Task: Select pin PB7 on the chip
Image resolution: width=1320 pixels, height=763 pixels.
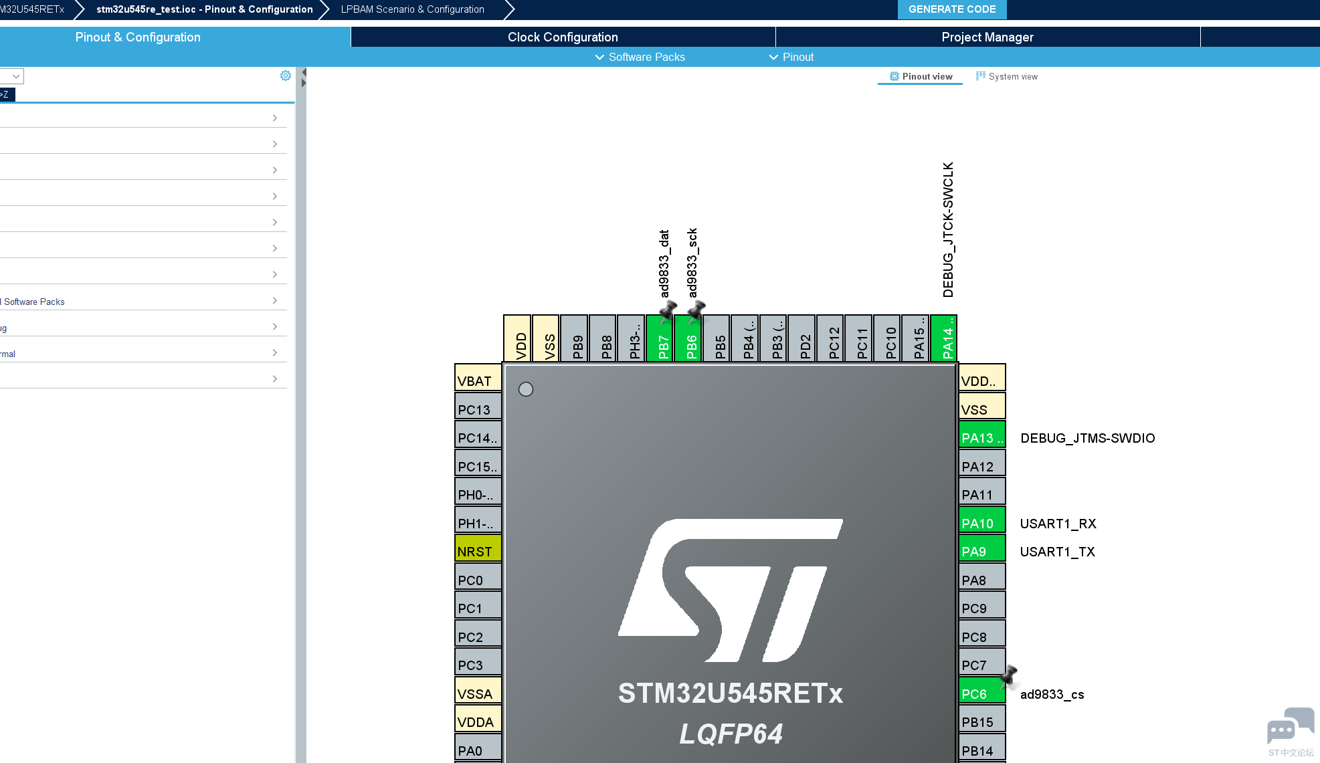Action: click(660, 338)
